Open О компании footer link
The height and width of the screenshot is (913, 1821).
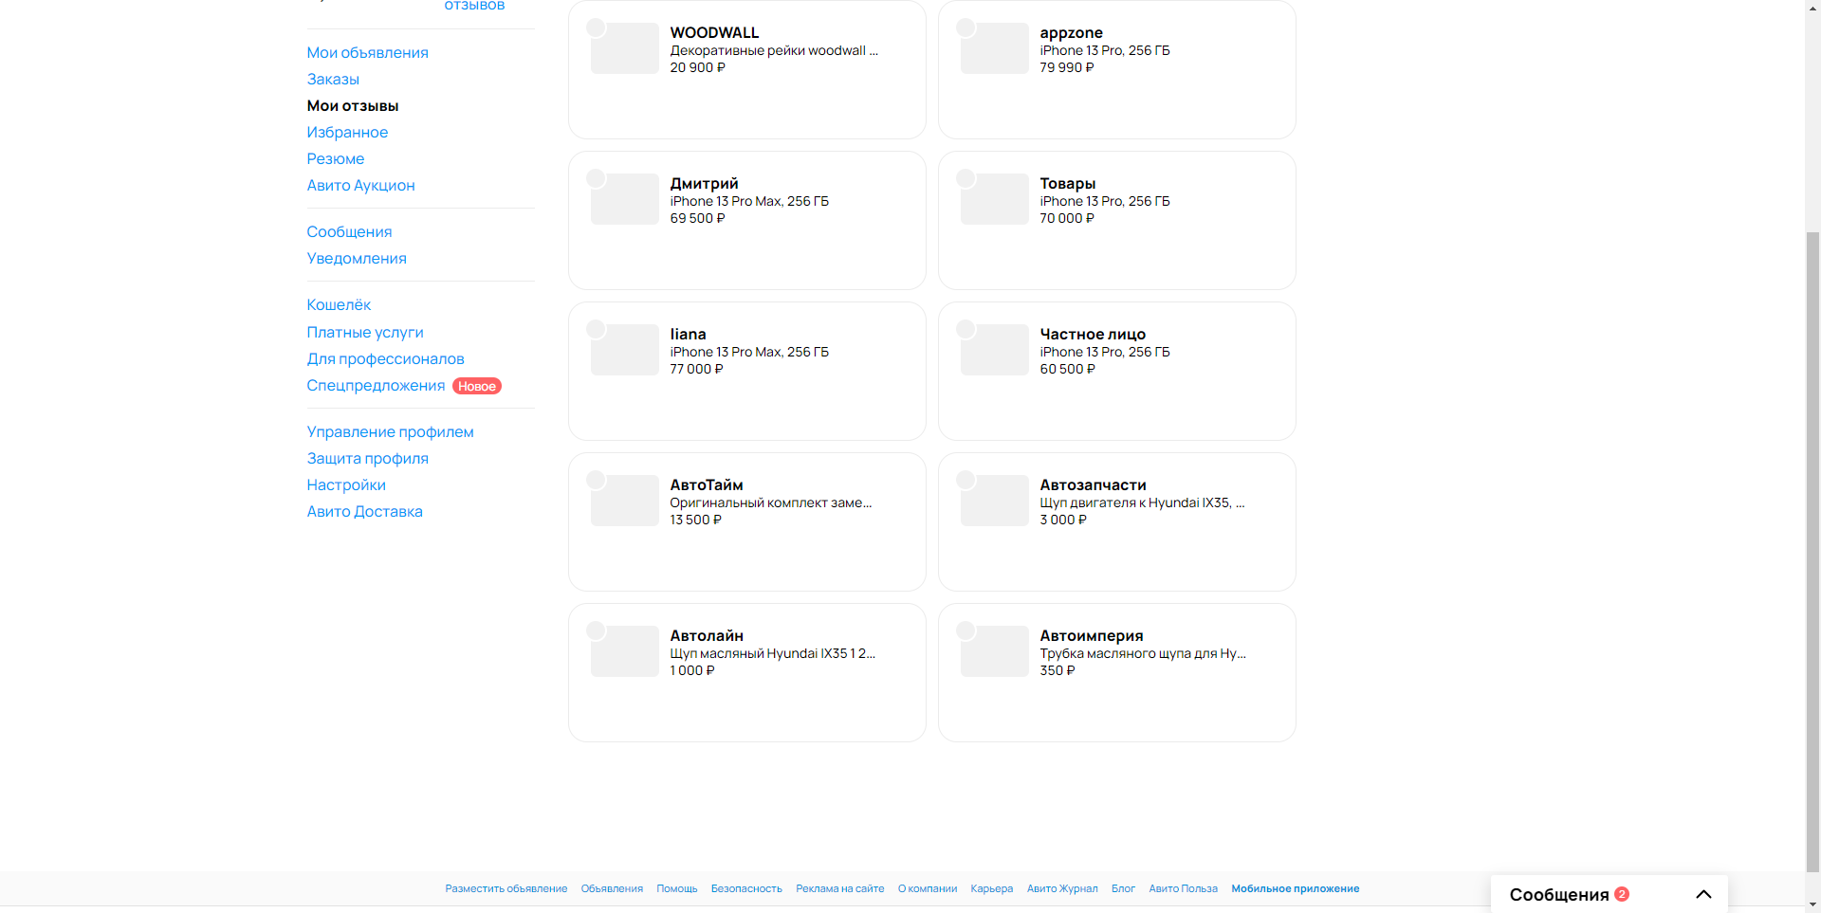(x=928, y=888)
